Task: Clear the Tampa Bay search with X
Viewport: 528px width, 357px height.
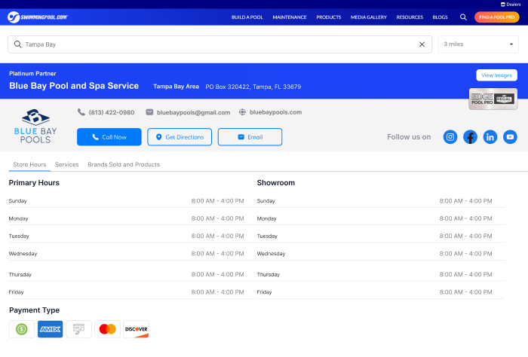Action: tap(422, 44)
